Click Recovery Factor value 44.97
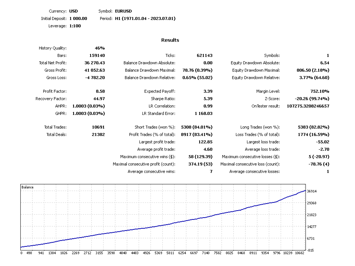355x266 pixels. (x=99, y=99)
